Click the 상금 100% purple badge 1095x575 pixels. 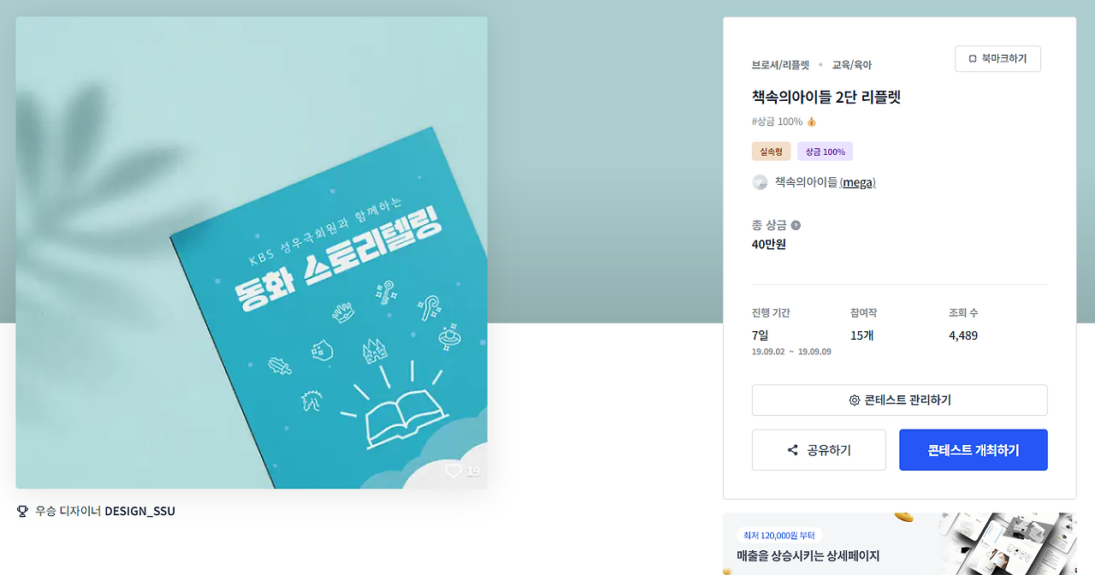(x=825, y=151)
